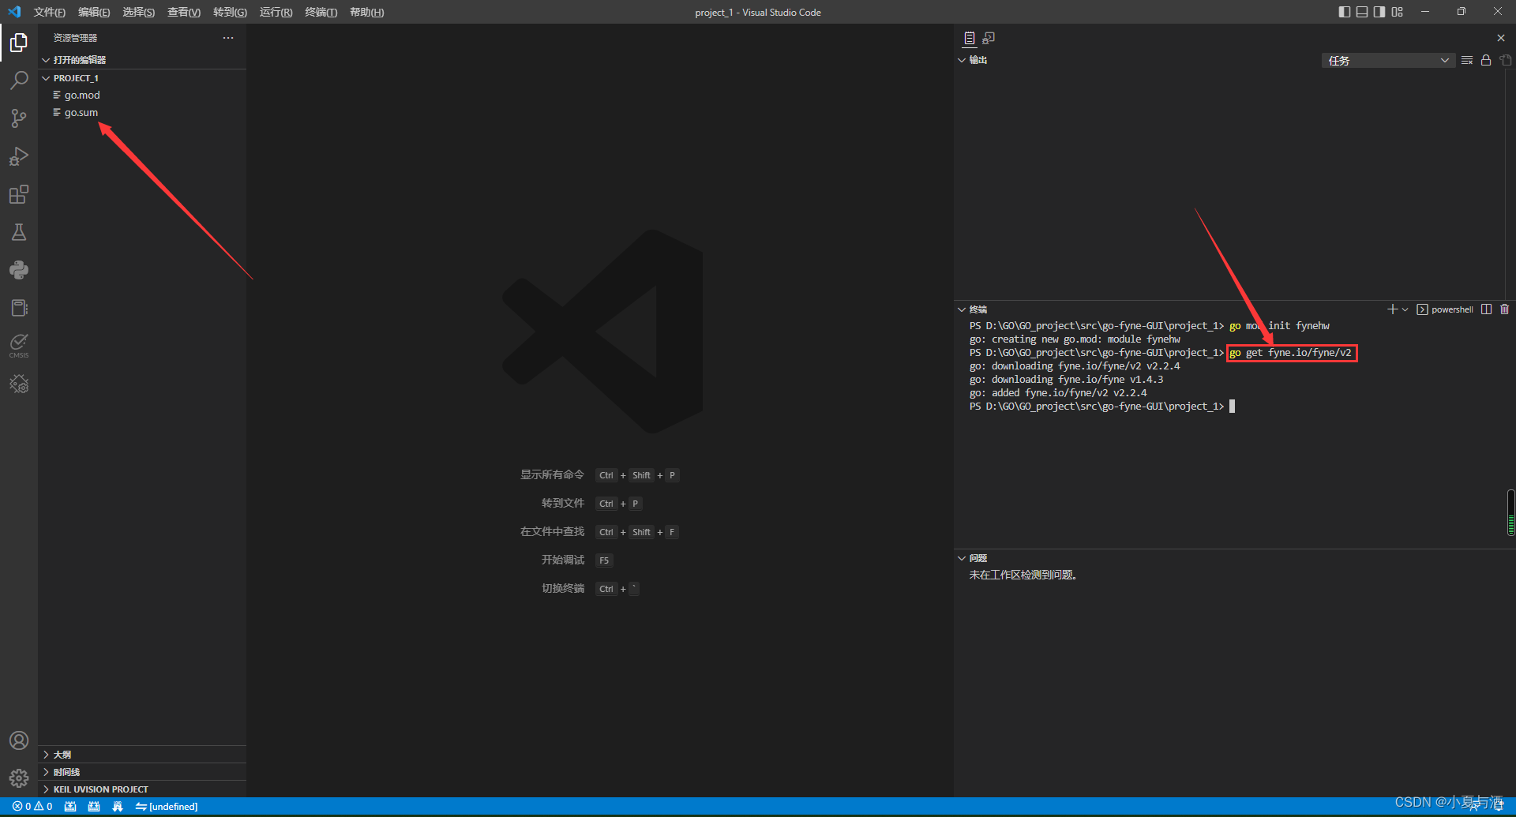Close the secondary side panel

click(1501, 38)
